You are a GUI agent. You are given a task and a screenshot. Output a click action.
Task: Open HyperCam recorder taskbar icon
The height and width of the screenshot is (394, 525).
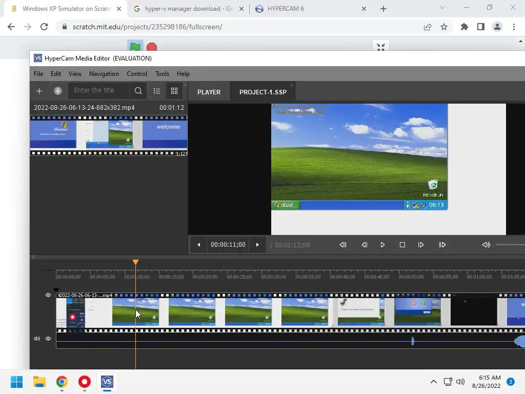click(x=85, y=382)
